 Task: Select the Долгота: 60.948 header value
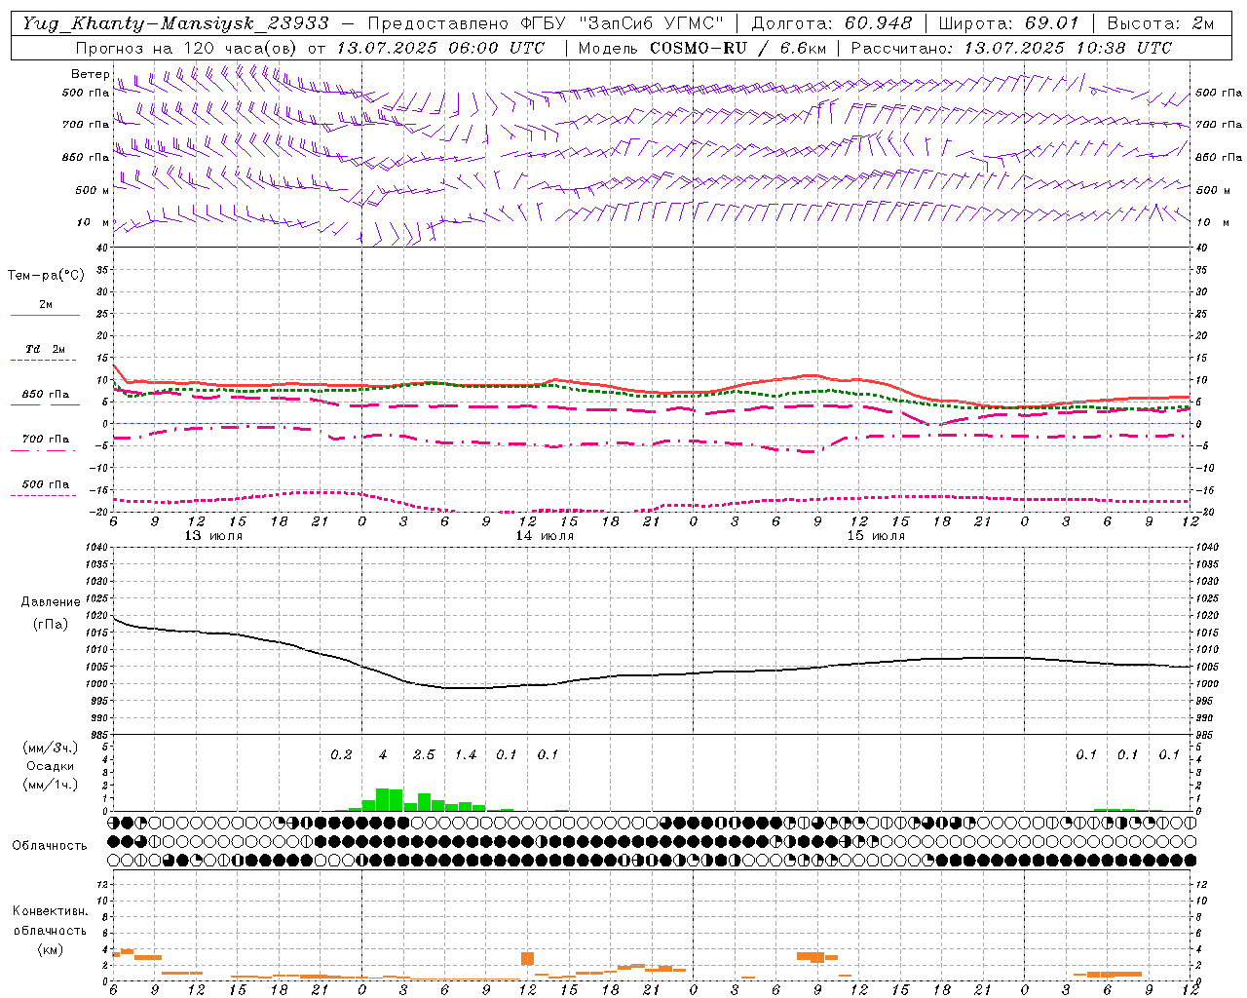pos(832,23)
